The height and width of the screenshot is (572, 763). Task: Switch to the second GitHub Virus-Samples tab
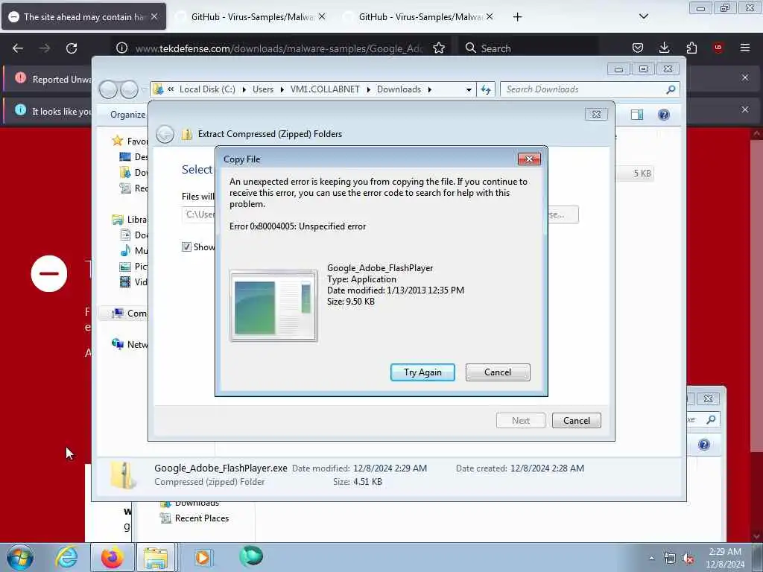(418, 17)
